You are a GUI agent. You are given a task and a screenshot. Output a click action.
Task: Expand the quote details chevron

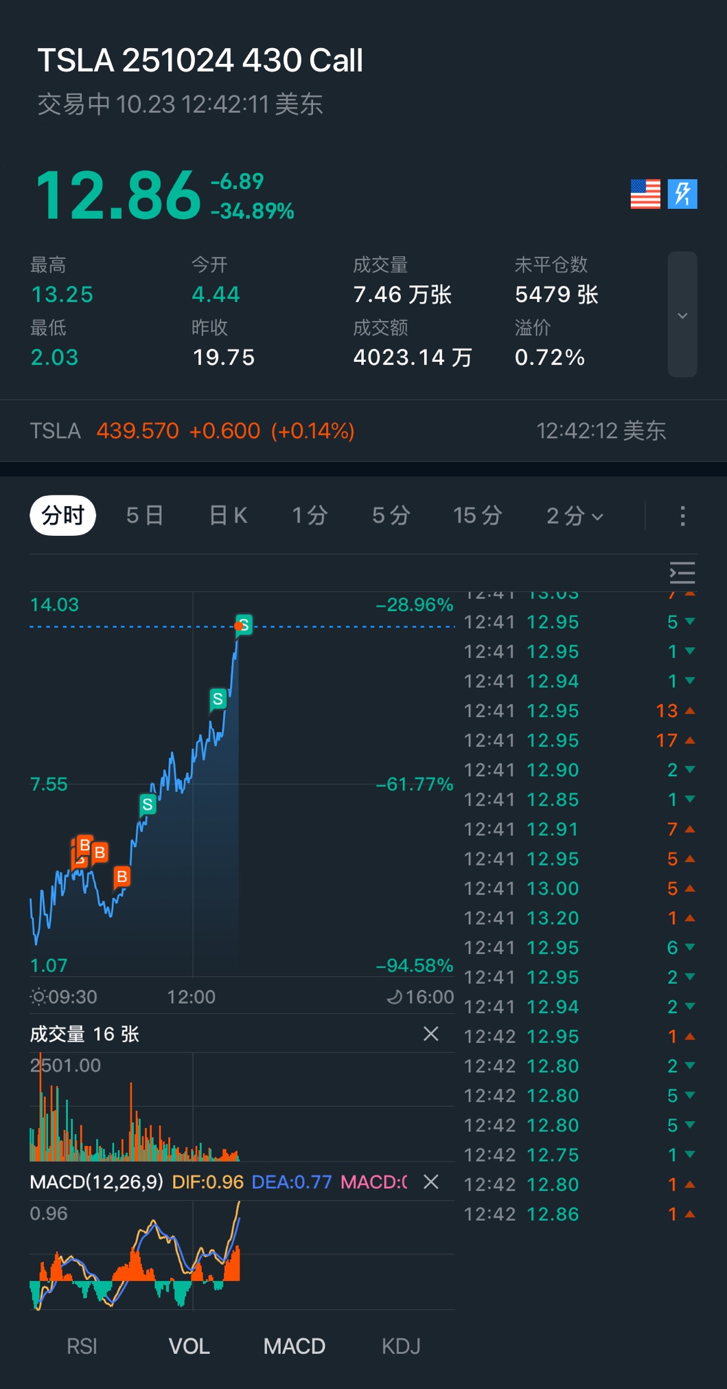coord(682,315)
